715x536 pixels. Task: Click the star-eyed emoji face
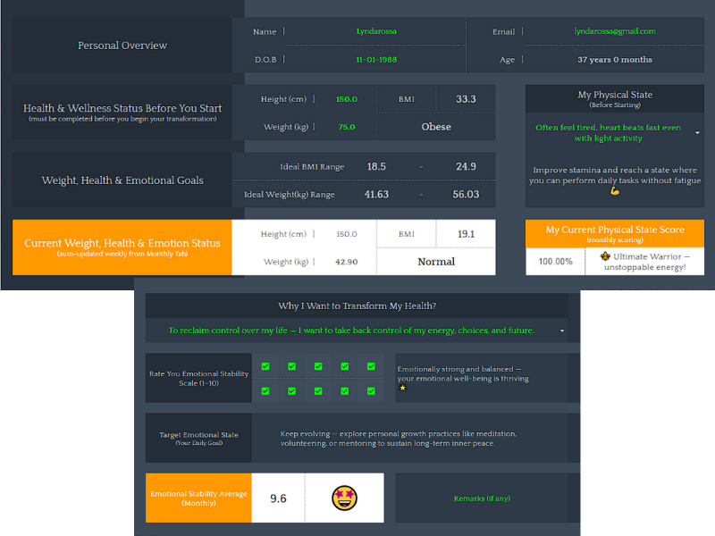tap(344, 498)
